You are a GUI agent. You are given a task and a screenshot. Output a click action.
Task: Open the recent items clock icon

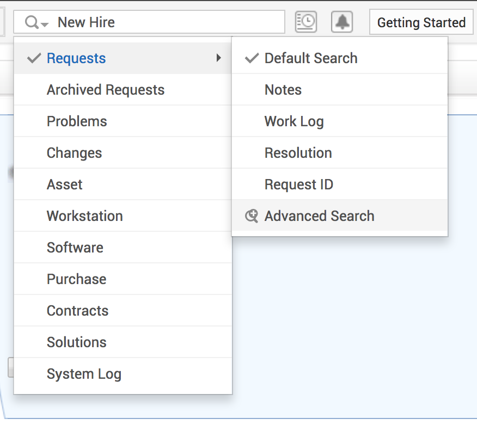coord(305,22)
